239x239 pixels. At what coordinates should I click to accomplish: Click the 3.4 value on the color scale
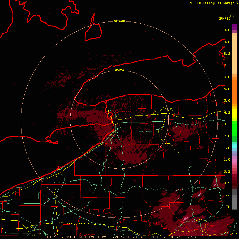coord(227,124)
